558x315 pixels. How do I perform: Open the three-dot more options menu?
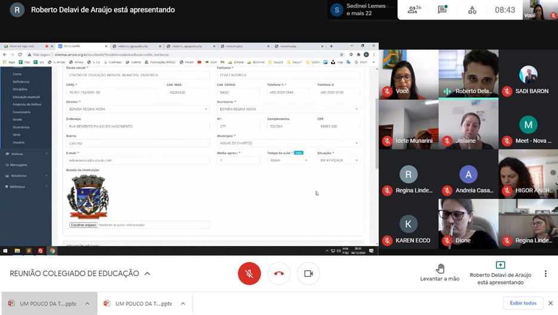[545, 274]
